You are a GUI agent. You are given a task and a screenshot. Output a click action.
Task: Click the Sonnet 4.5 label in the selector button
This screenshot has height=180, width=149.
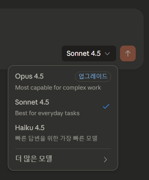tap(84, 53)
